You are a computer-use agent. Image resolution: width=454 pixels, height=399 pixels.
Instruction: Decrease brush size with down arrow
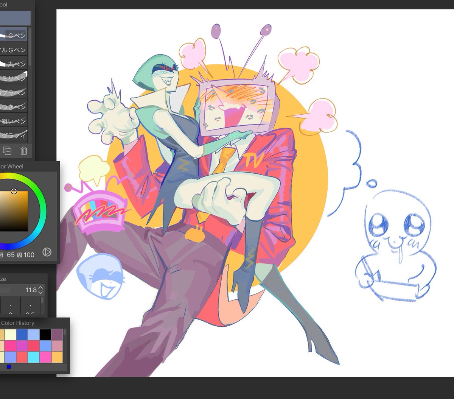41,292
